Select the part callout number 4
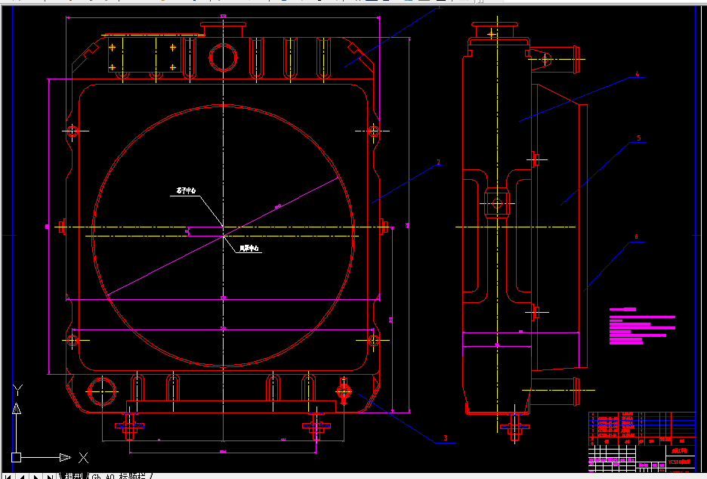 pos(637,74)
